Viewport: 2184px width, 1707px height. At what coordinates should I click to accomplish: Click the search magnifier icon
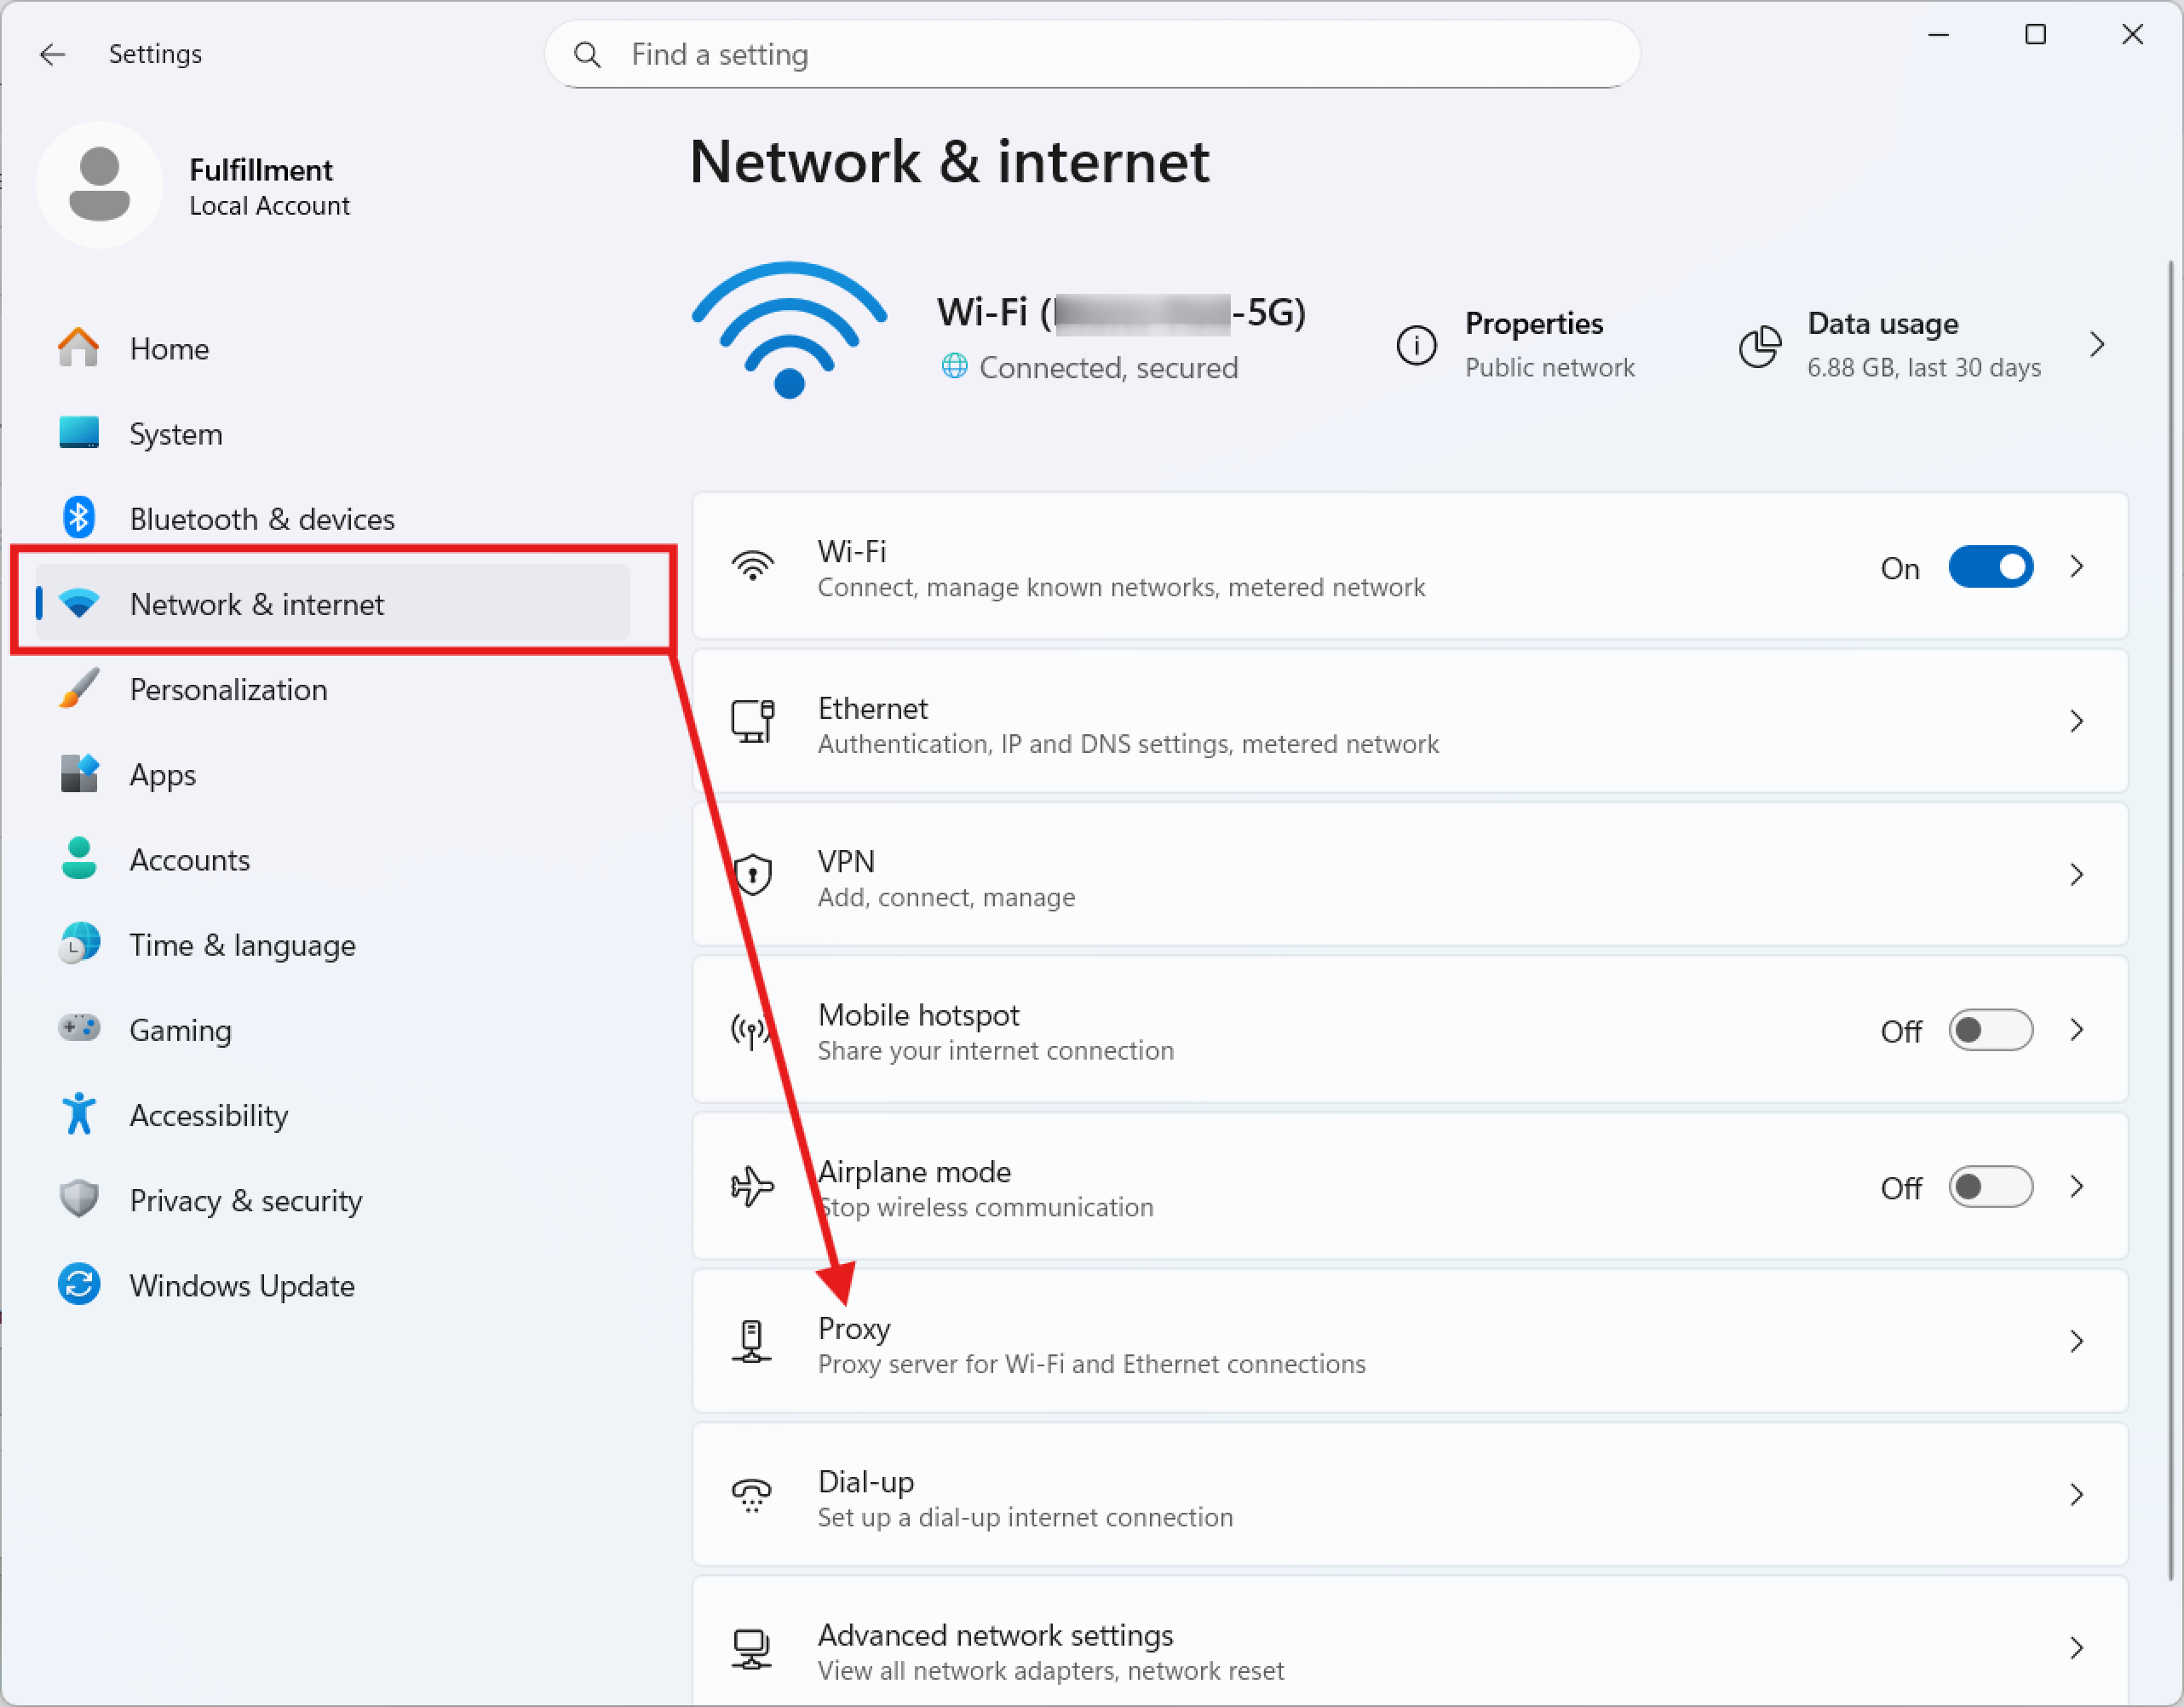pyautogui.click(x=588, y=54)
